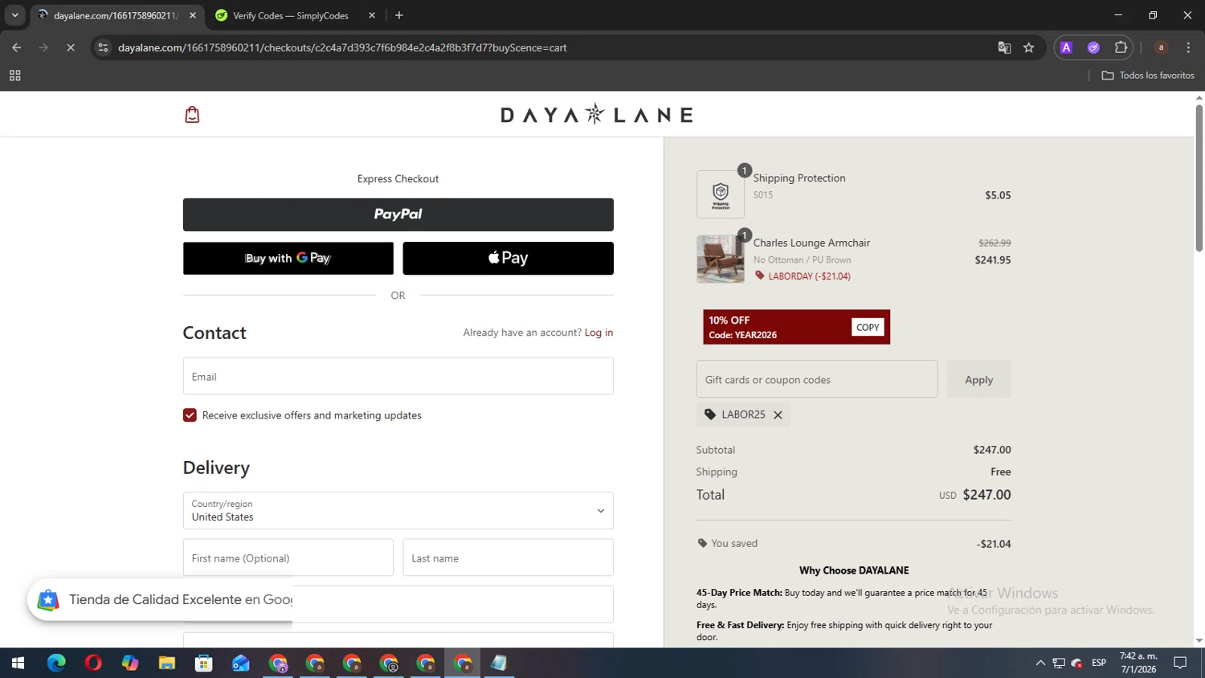
Task: Open the Extensions puzzle icon
Action: [x=1121, y=47]
